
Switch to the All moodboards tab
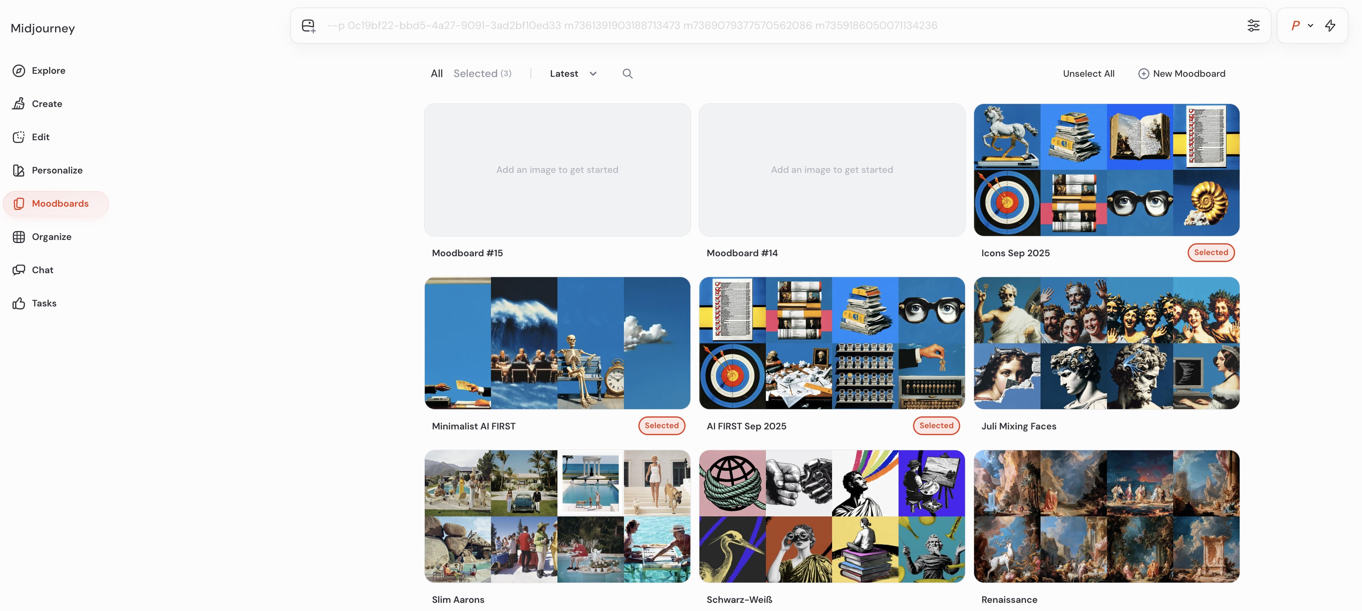click(x=436, y=73)
